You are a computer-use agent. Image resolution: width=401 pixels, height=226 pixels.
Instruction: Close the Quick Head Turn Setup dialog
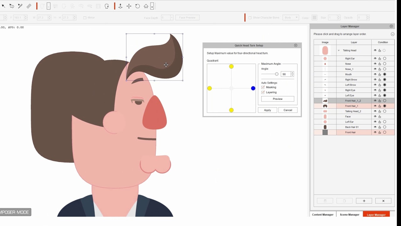point(295,46)
